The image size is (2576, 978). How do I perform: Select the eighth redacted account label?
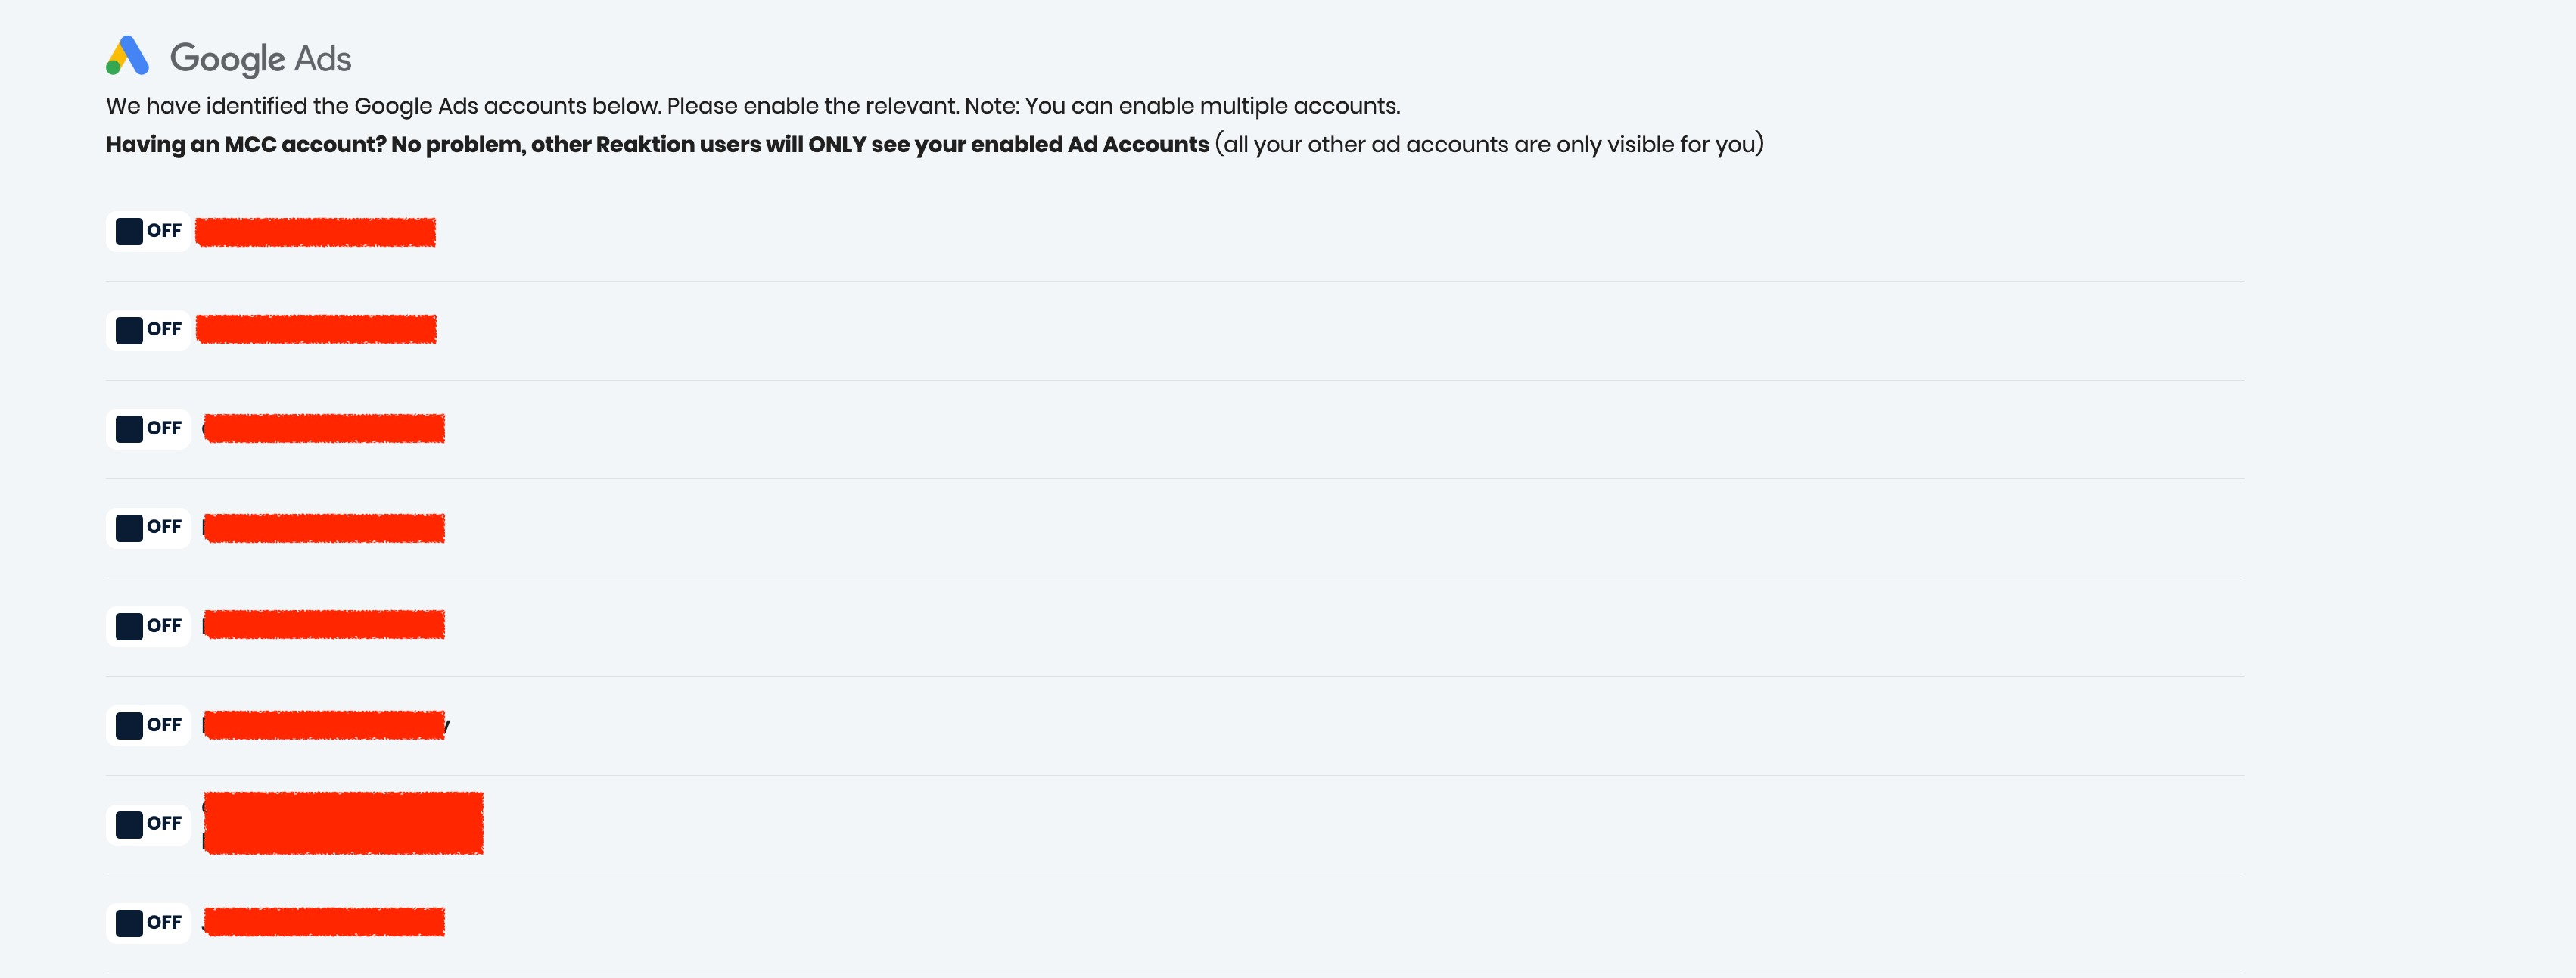click(x=324, y=922)
